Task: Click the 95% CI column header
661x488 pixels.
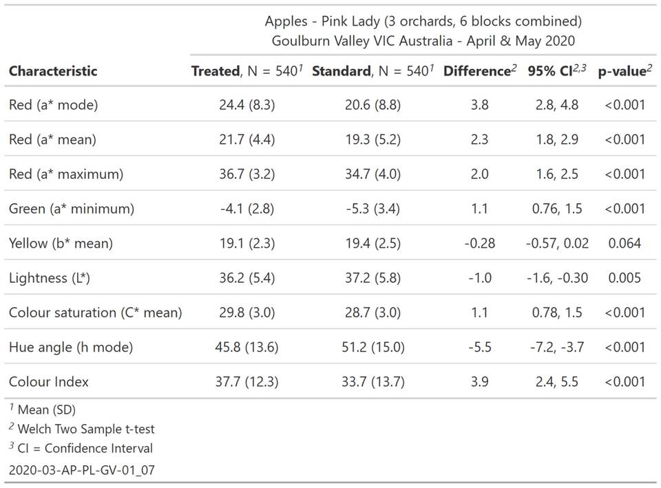Action: [x=557, y=71]
